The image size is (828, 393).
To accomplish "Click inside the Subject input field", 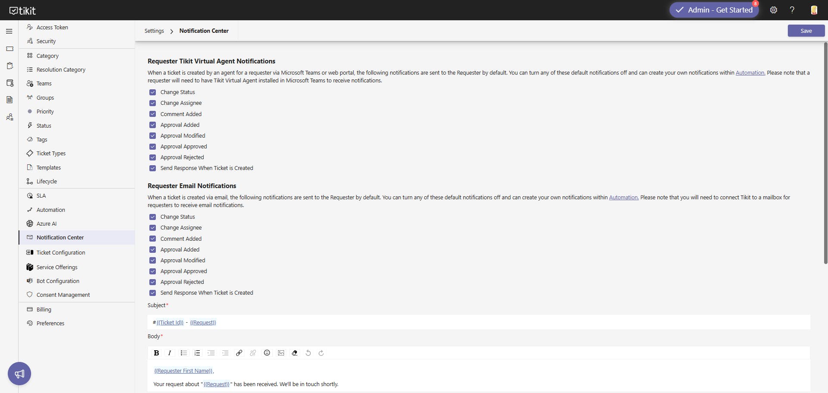I will [x=479, y=322].
